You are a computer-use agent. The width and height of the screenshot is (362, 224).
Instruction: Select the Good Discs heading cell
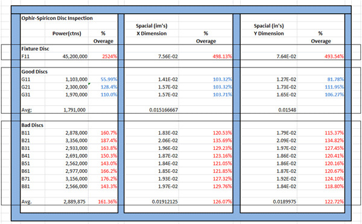tap(34, 72)
